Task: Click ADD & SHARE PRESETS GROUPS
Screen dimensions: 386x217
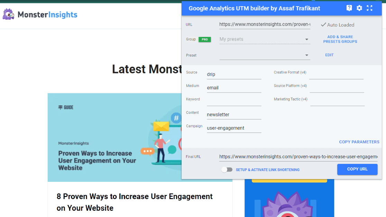Action: 340,39
